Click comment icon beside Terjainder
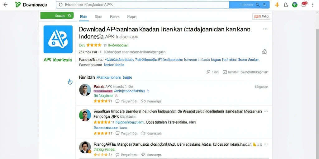This screenshot has width=319, height=159. (x=117, y=101)
